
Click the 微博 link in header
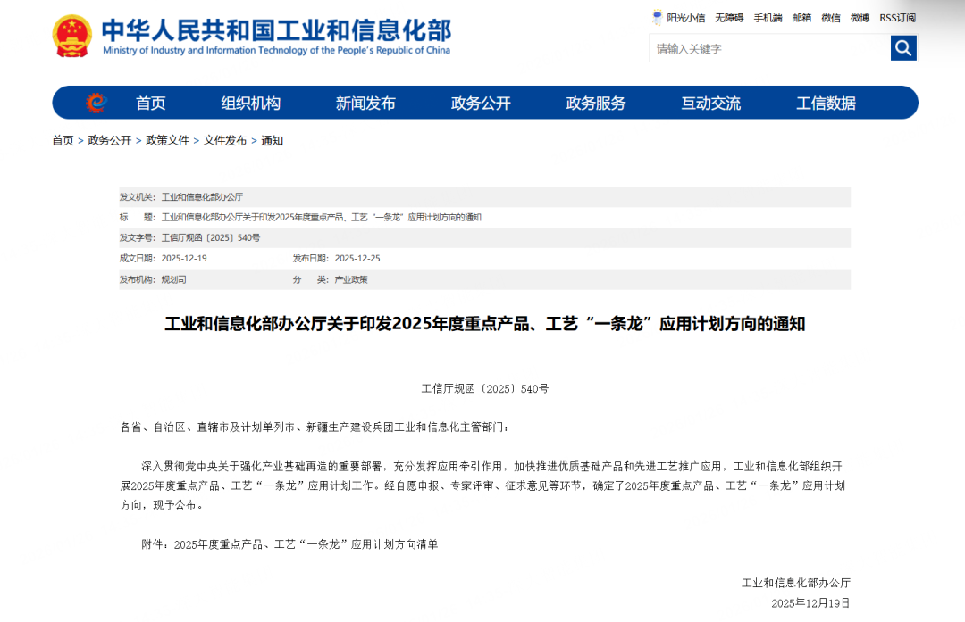tap(860, 18)
